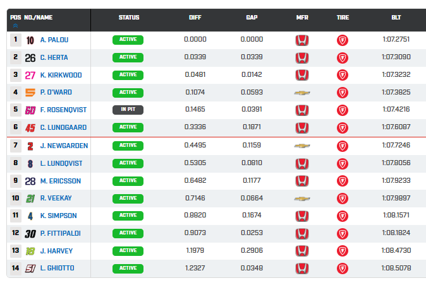Click K. Kirkwood's Active status badge

(x=128, y=75)
